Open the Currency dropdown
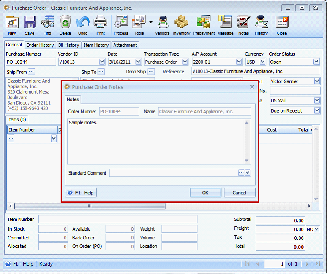 pos(262,62)
